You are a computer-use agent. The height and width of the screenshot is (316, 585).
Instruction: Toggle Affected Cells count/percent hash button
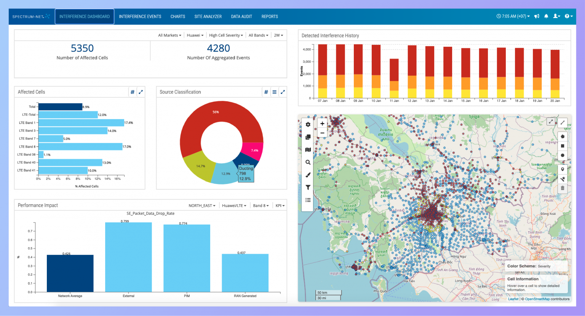133,92
